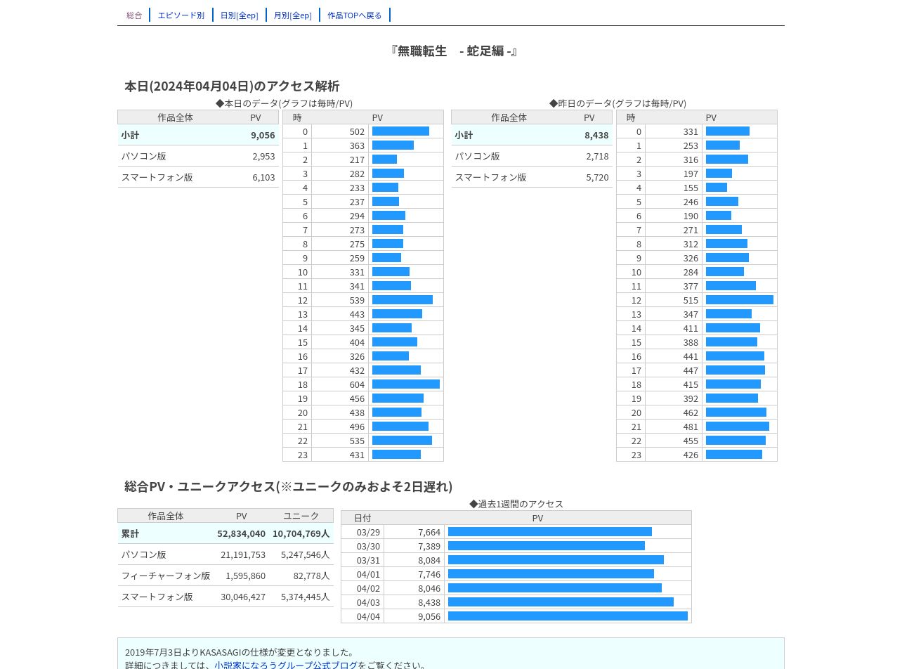Image resolution: width=902 pixels, height=669 pixels.
Task: Click the blue bar for yesterday's hour 12
Action: 740,300
